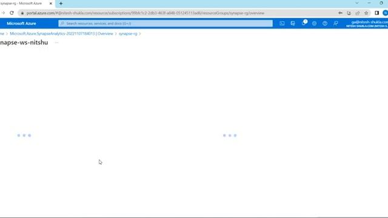The width and height of the screenshot is (388, 218).
Task: Bookmark this page with the star icon
Action: point(366,13)
